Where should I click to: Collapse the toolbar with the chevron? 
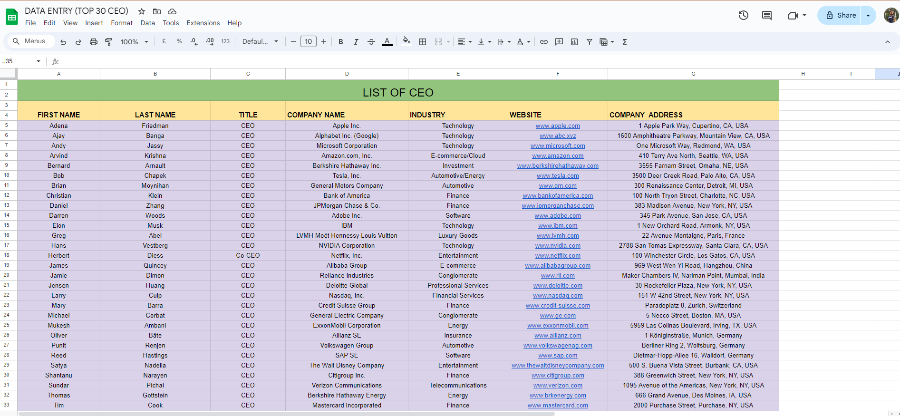[888, 42]
